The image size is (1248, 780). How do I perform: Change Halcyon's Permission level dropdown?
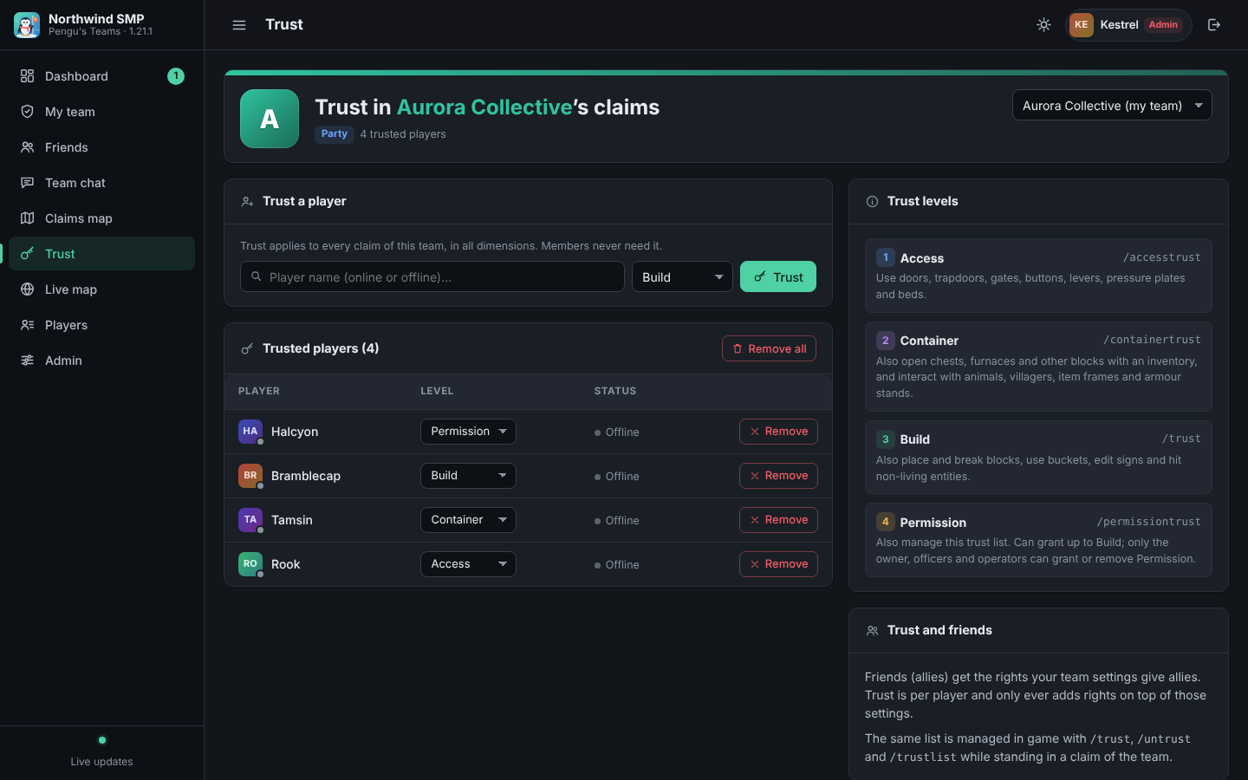468,432
